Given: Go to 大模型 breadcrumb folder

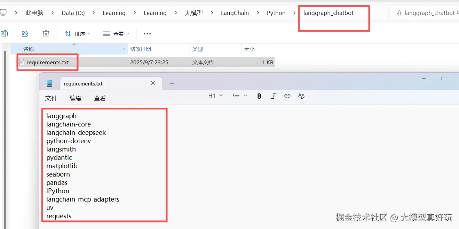Looking at the screenshot, I should point(194,13).
